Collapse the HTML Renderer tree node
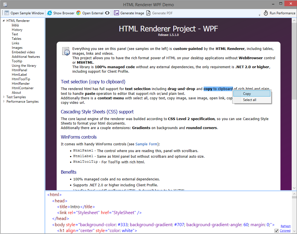 pos(4,20)
